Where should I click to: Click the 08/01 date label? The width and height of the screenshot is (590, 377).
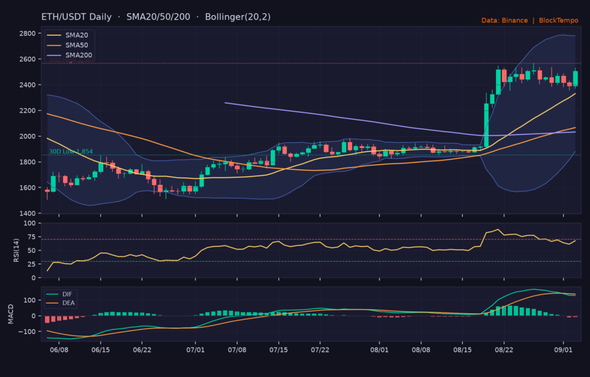click(379, 350)
